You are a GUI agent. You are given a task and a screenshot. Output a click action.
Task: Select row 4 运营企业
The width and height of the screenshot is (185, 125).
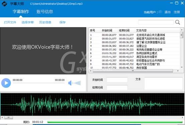click(134, 46)
